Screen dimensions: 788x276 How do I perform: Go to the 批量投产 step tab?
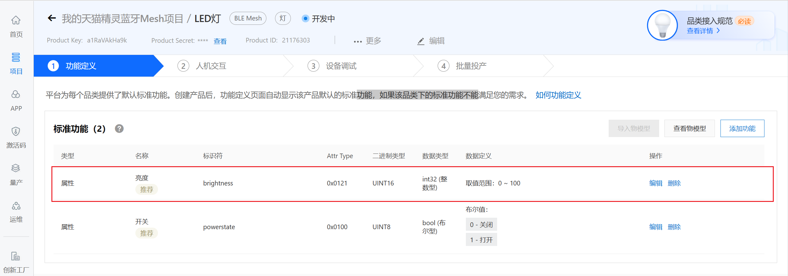coord(471,66)
